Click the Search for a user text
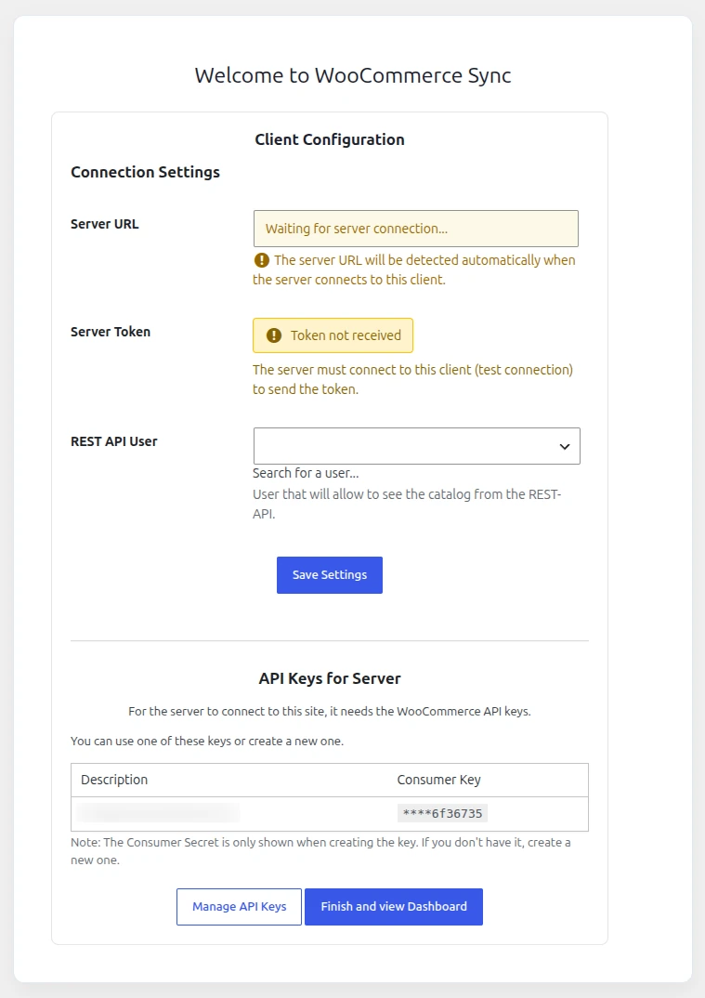Image resolution: width=705 pixels, height=998 pixels. click(x=306, y=473)
